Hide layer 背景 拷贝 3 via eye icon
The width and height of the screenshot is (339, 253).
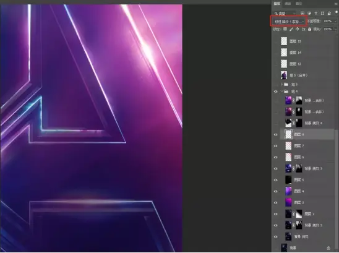tap(276, 168)
